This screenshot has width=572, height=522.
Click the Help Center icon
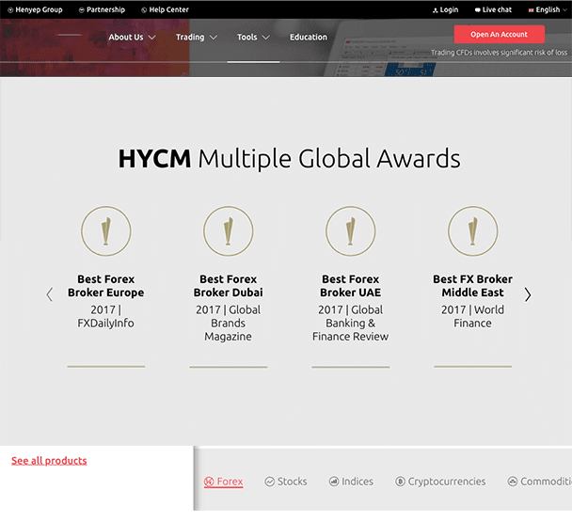pyautogui.click(x=144, y=9)
